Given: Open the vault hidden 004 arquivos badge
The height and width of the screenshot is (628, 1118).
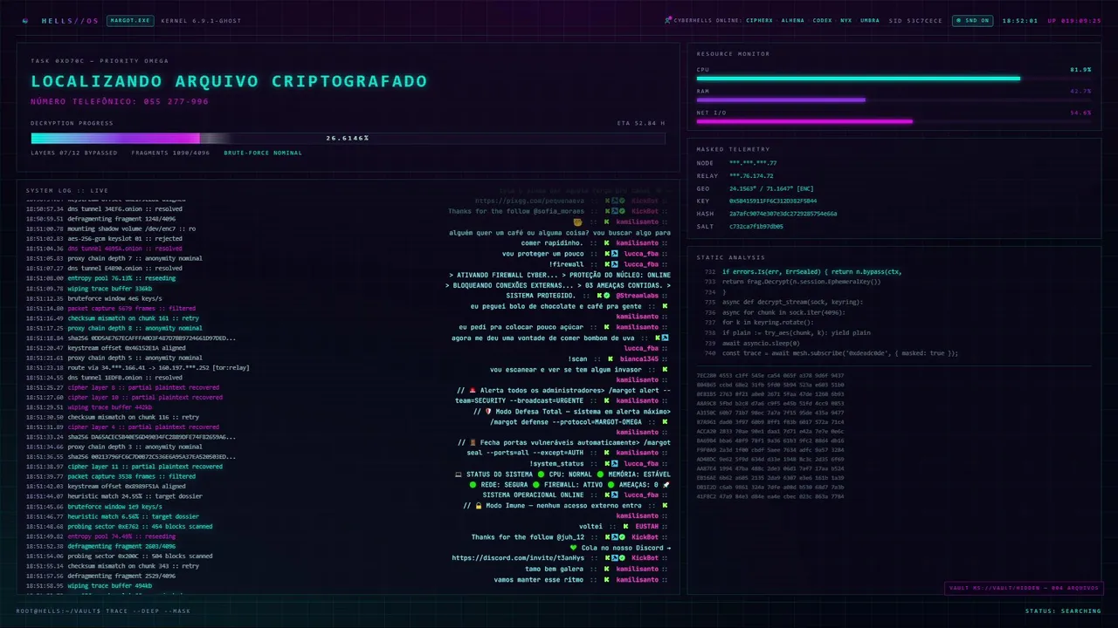Looking at the screenshot, I should pyautogui.click(x=1024, y=588).
